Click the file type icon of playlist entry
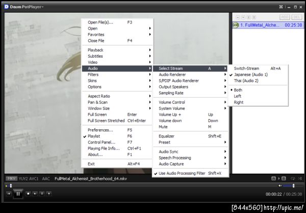Viewport: 306px width, 213px height. 236,25
